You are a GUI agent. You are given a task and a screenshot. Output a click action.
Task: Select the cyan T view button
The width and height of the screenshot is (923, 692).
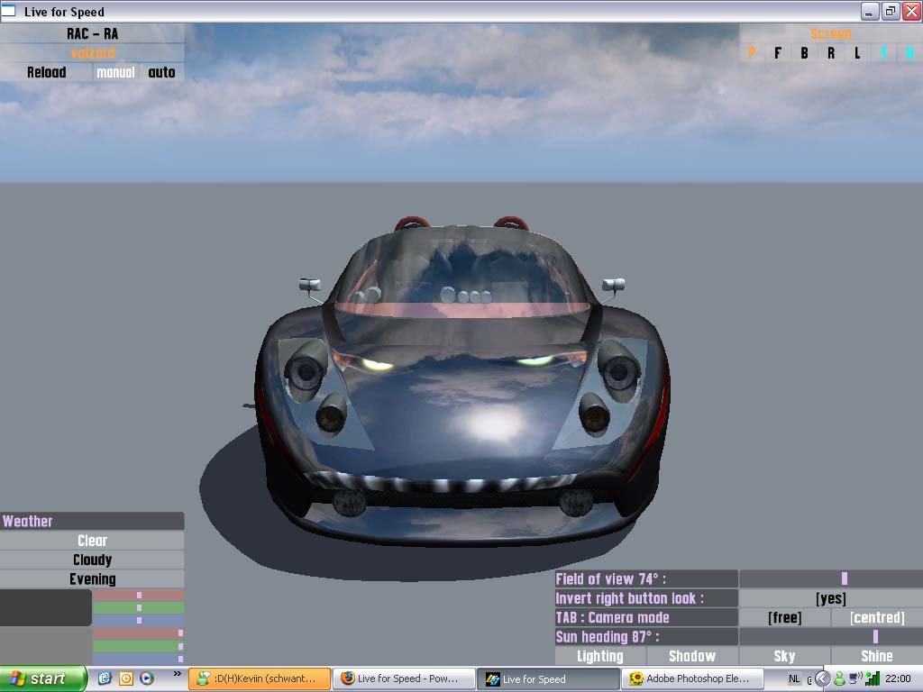click(x=883, y=53)
